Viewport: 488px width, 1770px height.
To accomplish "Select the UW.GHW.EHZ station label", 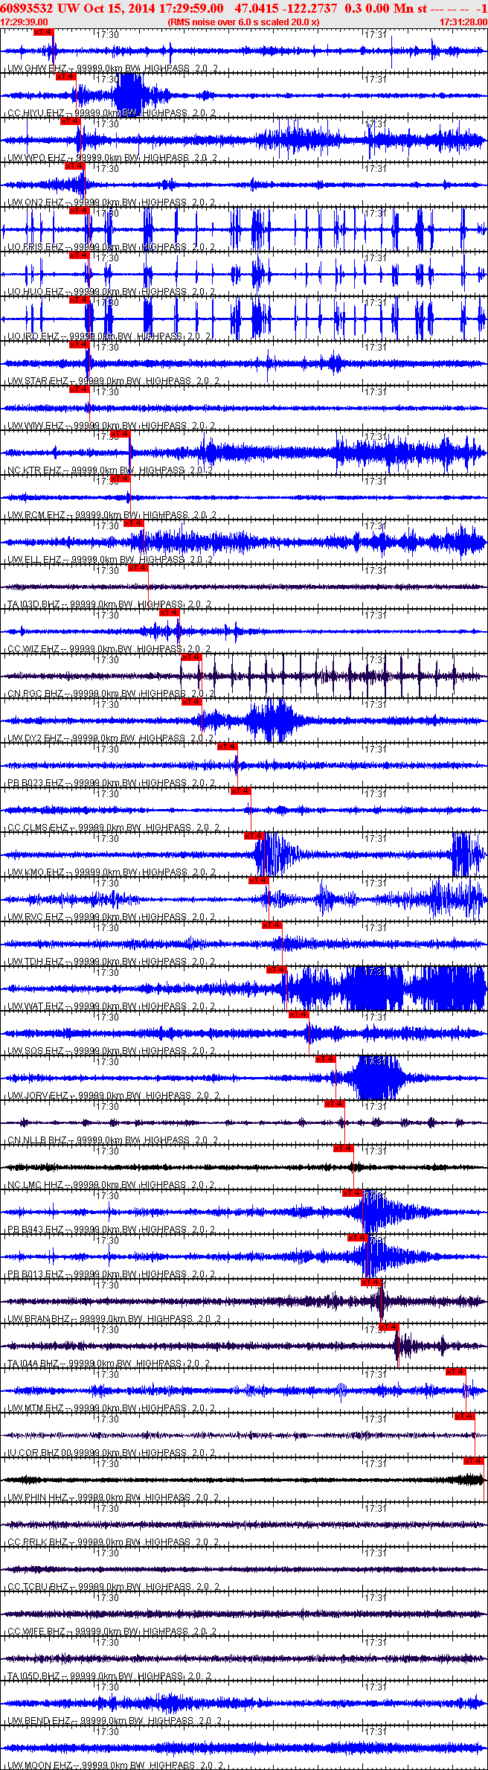I will 37,68.
